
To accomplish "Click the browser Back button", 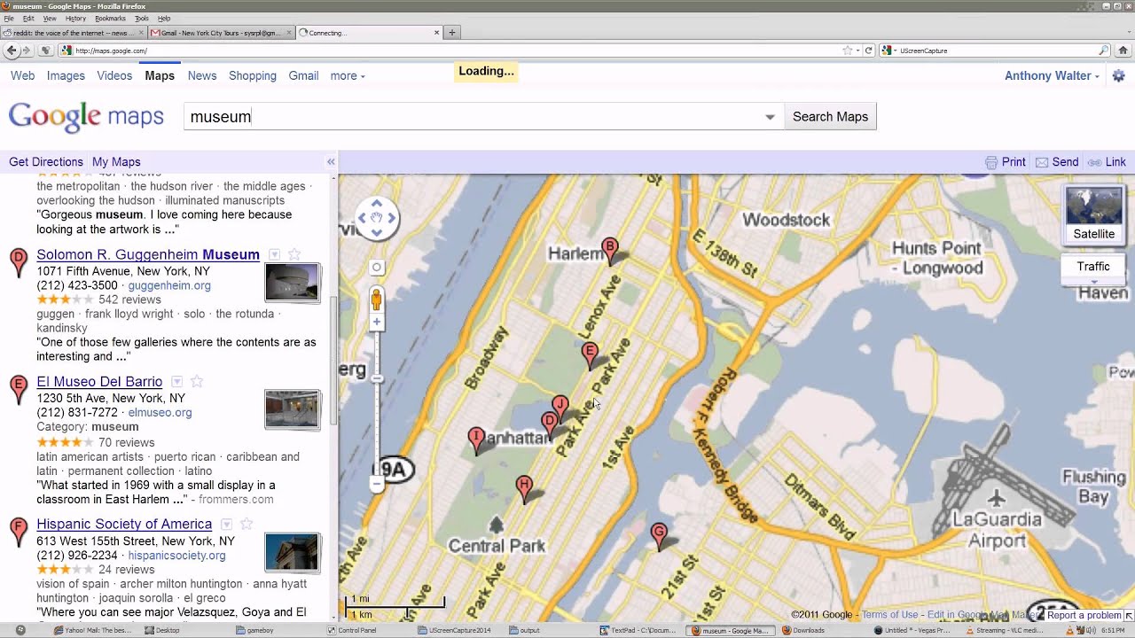I will (12, 51).
